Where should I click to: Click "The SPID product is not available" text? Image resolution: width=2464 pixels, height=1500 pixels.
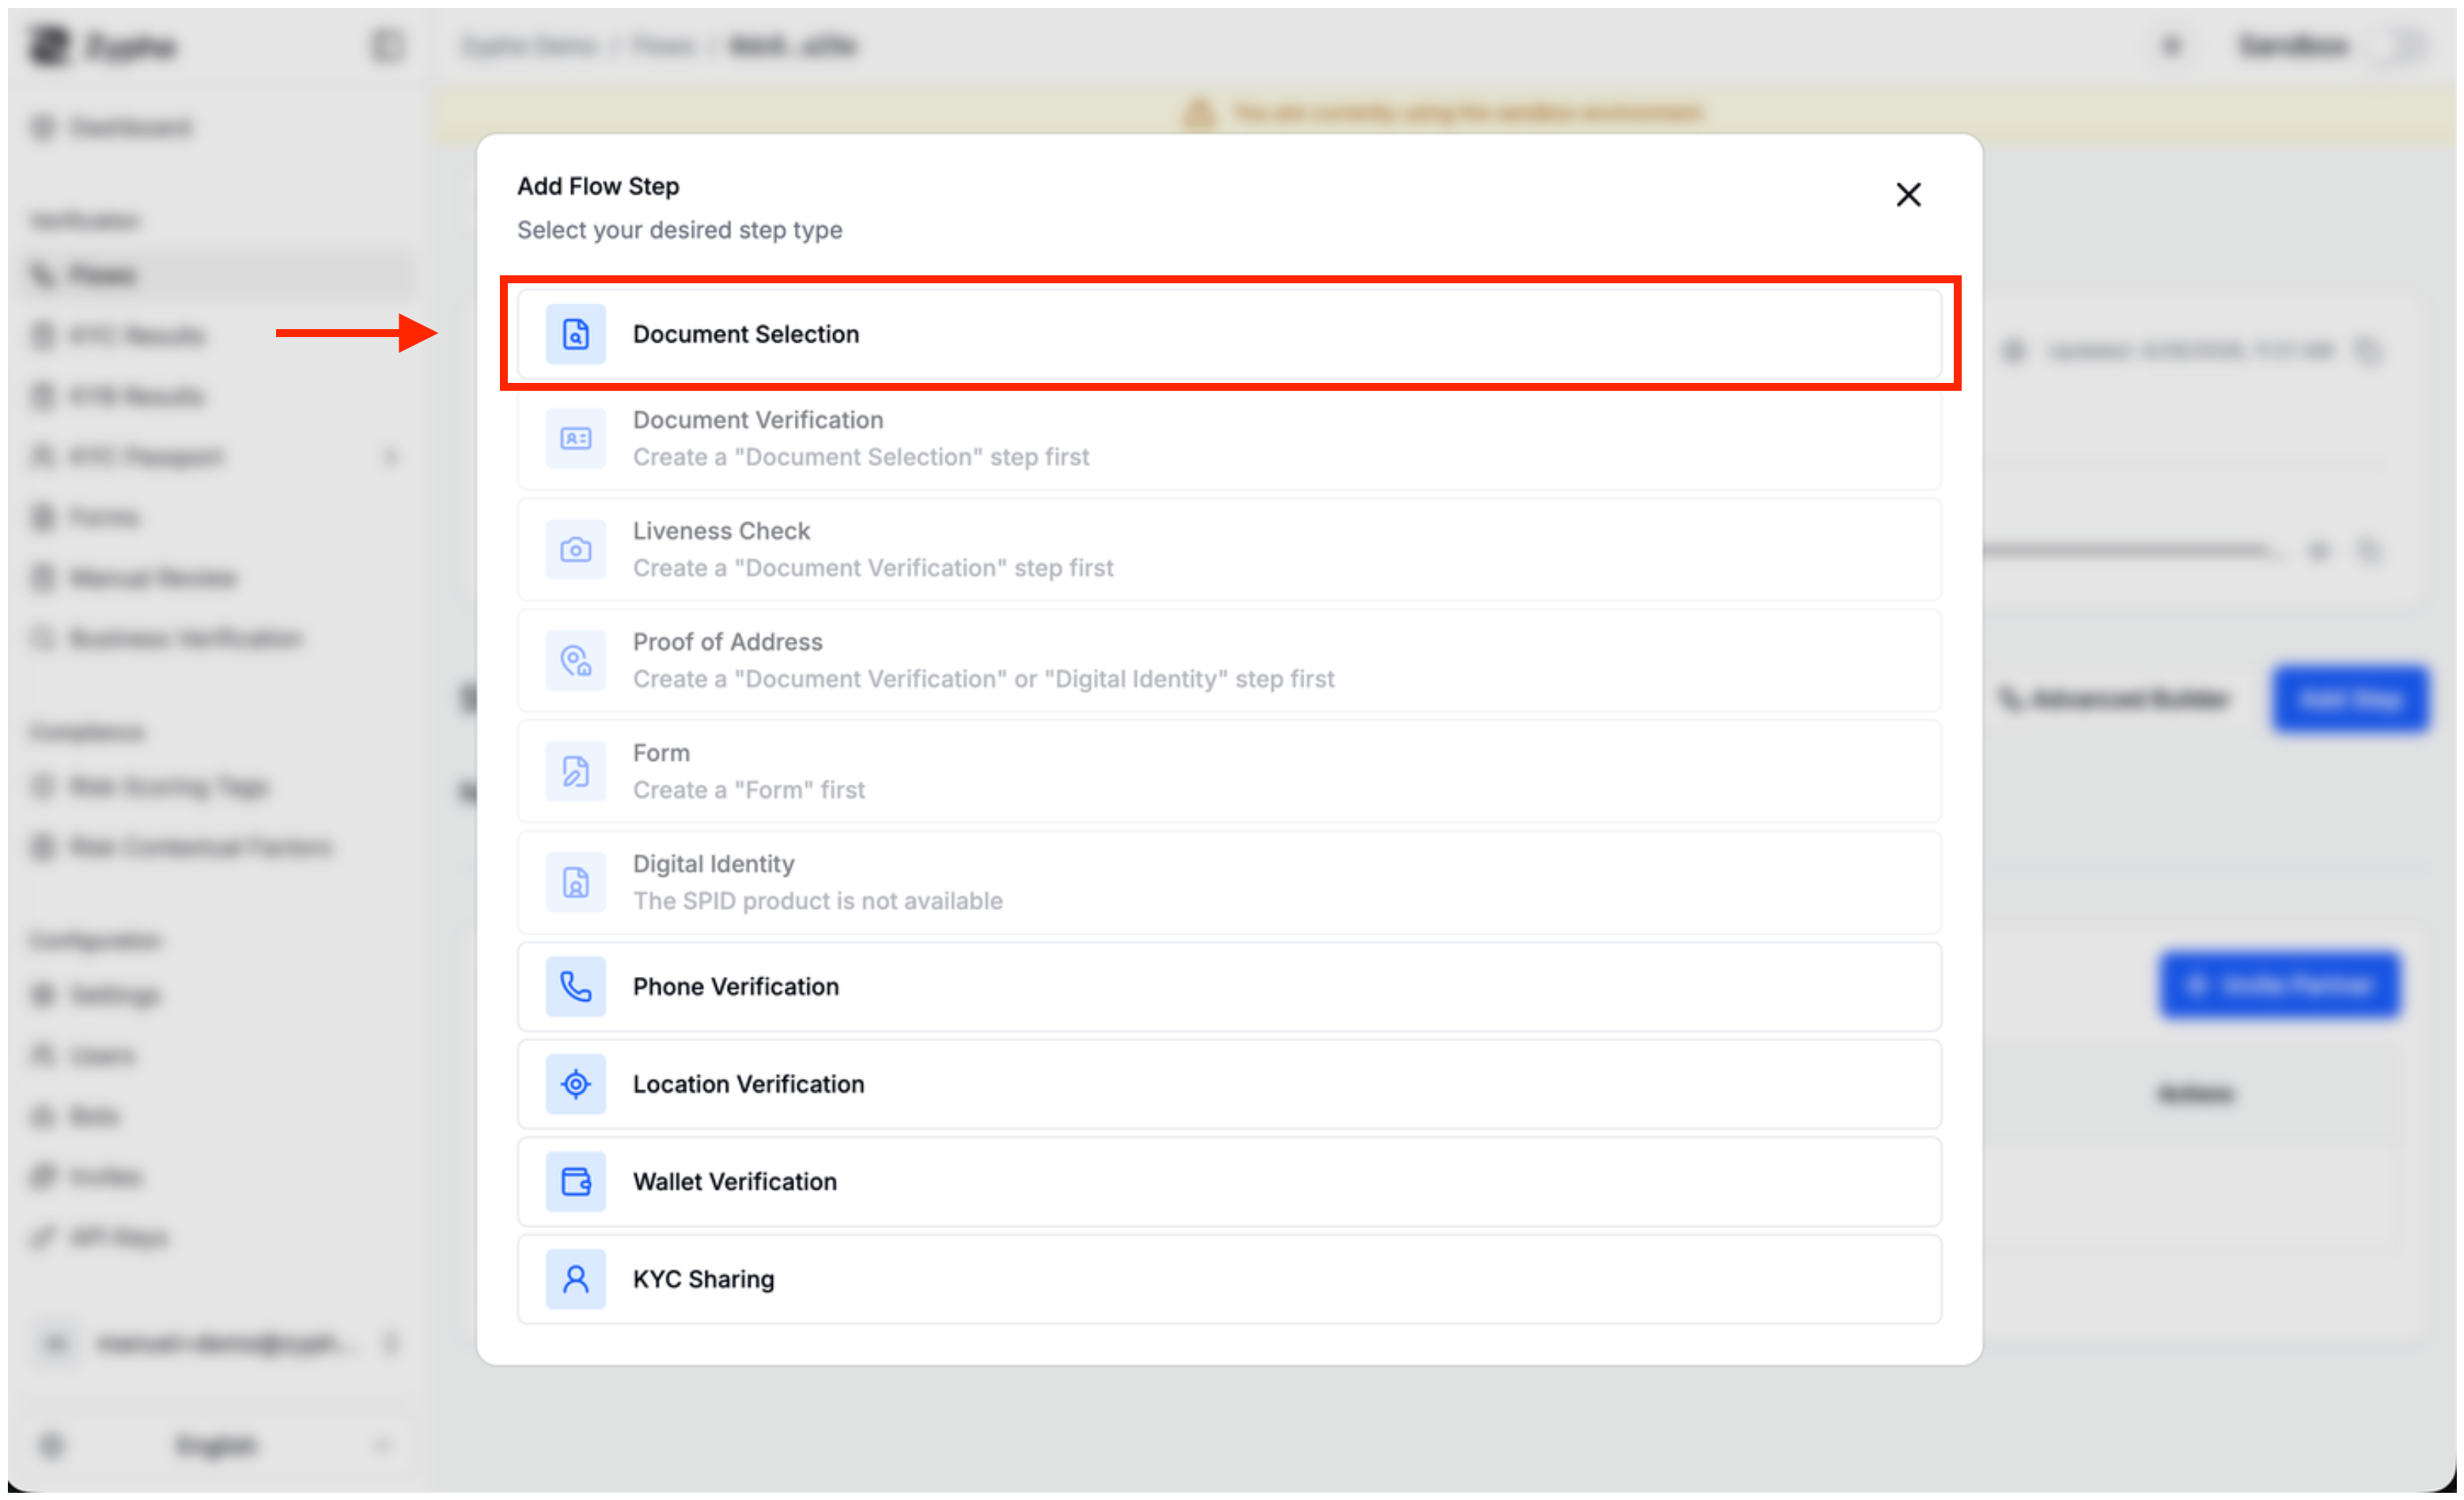click(817, 901)
